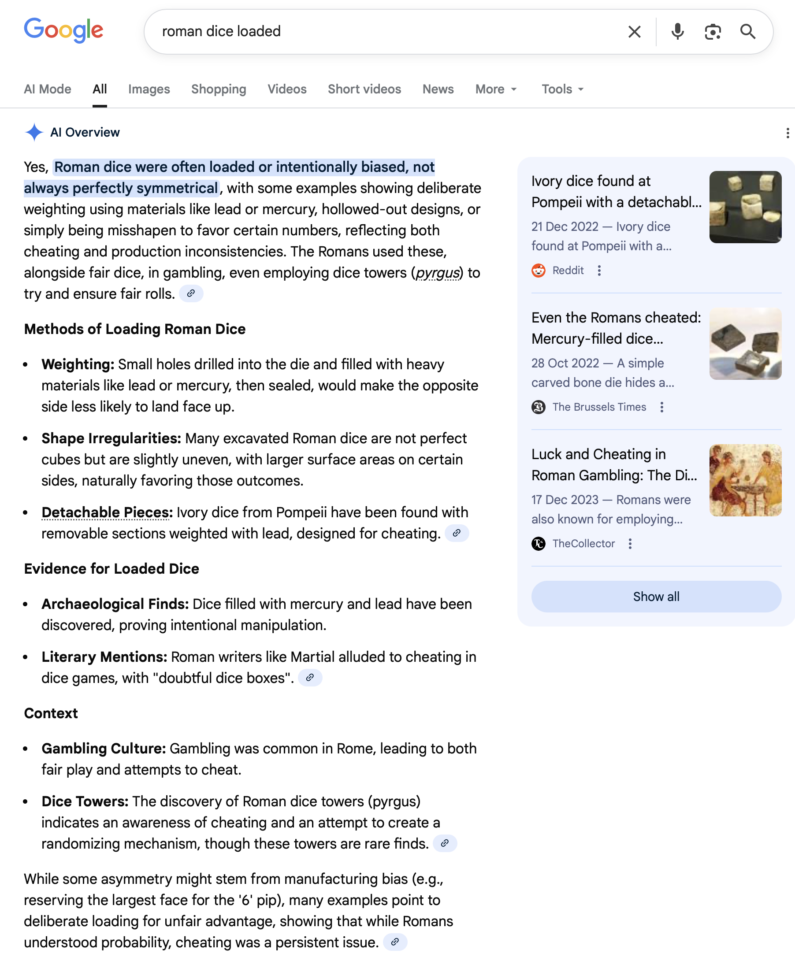The image size is (795, 957).
Task: Click the magnifying glass search icon
Action: click(x=747, y=31)
